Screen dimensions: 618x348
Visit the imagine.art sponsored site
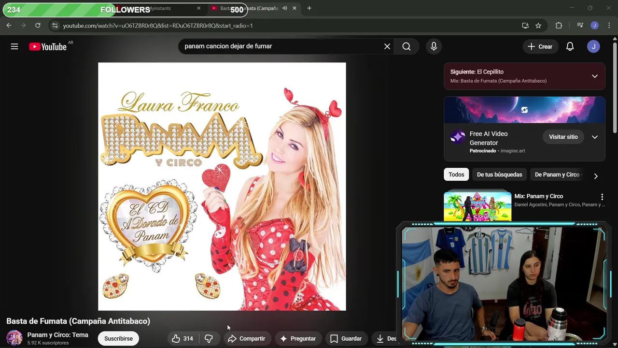tap(563, 137)
